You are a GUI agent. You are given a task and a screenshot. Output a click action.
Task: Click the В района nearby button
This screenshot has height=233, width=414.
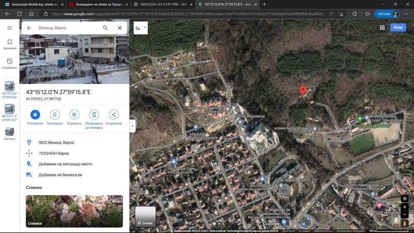pyautogui.click(x=74, y=118)
